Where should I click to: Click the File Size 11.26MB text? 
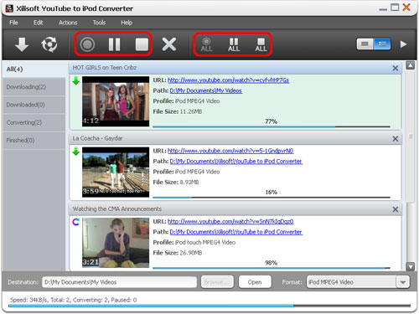tap(178, 111)
